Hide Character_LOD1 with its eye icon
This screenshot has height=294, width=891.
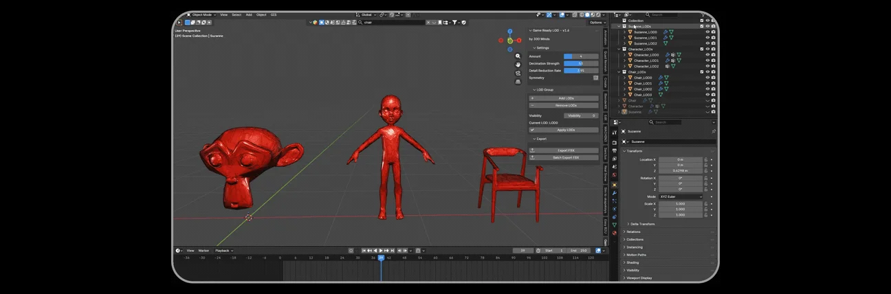tap(707, 60)
